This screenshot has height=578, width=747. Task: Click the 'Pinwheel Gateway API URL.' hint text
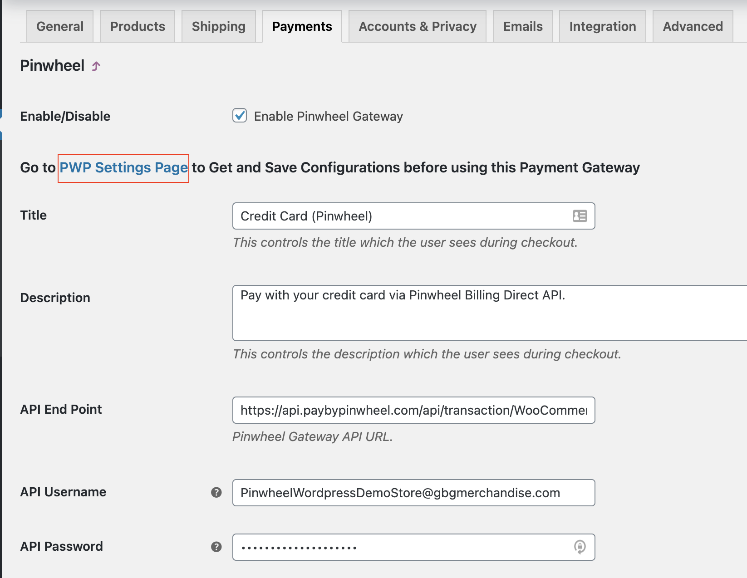pyautogui.click(x=313, y=436)
